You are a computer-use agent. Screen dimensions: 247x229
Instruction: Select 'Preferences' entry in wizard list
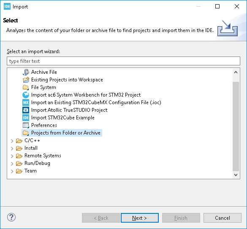(44, 125)
